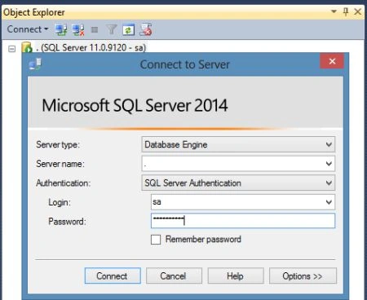This screenshot has height=300, width=367.
Task: Click the Microsoft SQL Server 2014 banner text
Action: pyautogui.click(x=135, y=105)
